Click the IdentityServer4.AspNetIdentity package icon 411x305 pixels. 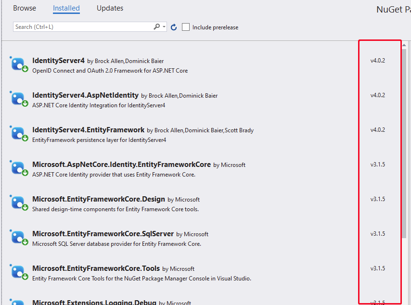19,99
